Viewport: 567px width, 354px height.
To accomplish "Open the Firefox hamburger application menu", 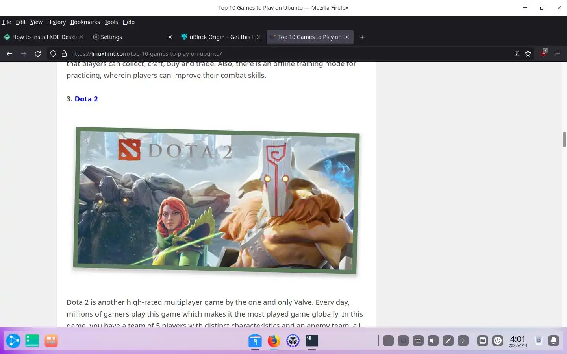I will click(x=558, y=53).
